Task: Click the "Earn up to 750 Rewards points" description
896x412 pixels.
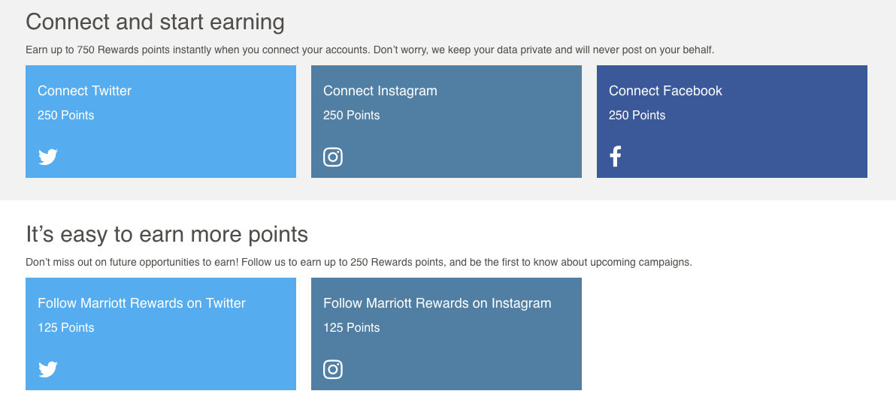Action: [369, 50]
